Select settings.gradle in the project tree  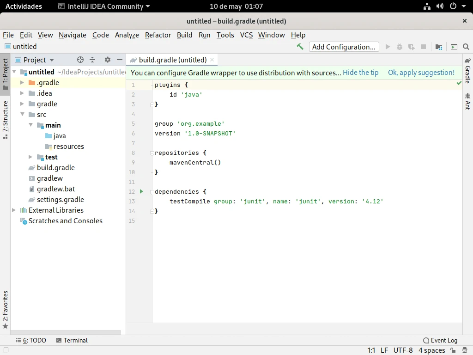click(x=60, y=200)
